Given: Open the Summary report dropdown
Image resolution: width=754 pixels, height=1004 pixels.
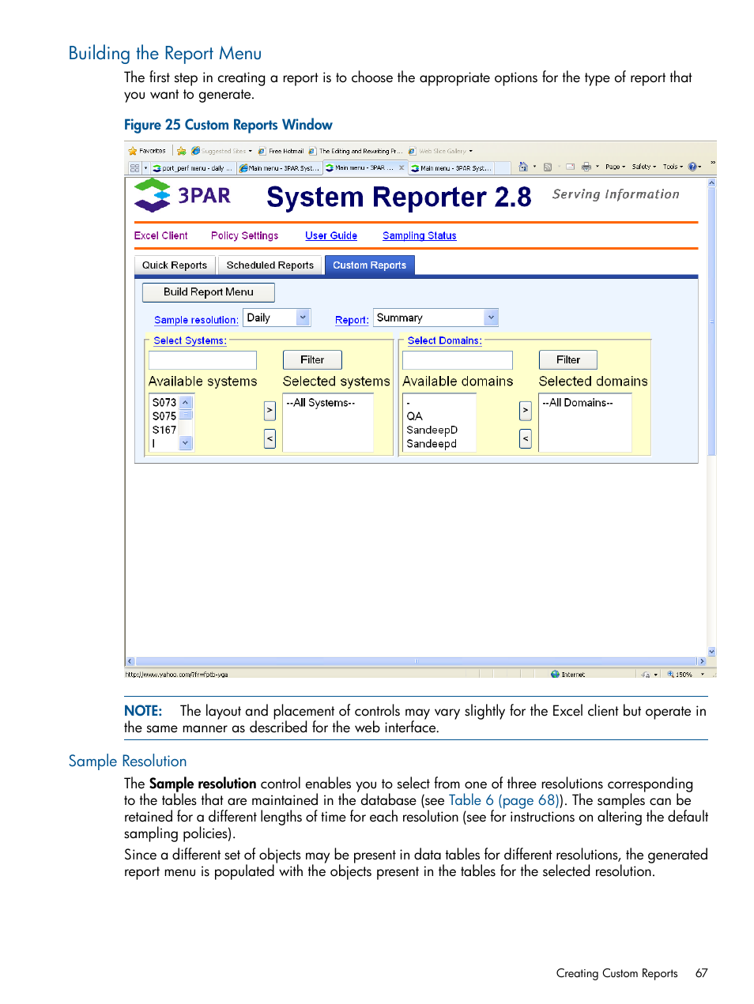Looking at the screenshot, I should 435,318.
